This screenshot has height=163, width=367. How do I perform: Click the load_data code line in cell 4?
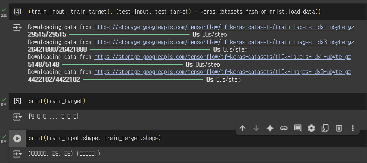pos(174,12)
